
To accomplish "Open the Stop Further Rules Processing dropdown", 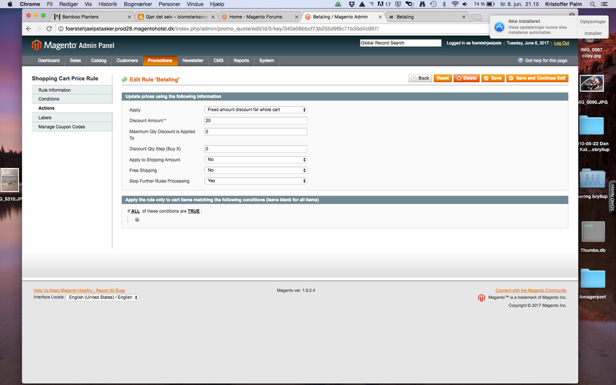I will (x=256, y=181).
